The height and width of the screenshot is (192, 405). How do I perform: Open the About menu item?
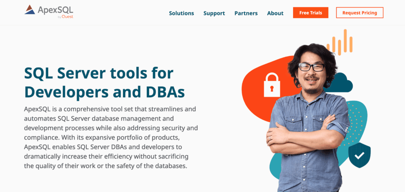pos(275,13)
